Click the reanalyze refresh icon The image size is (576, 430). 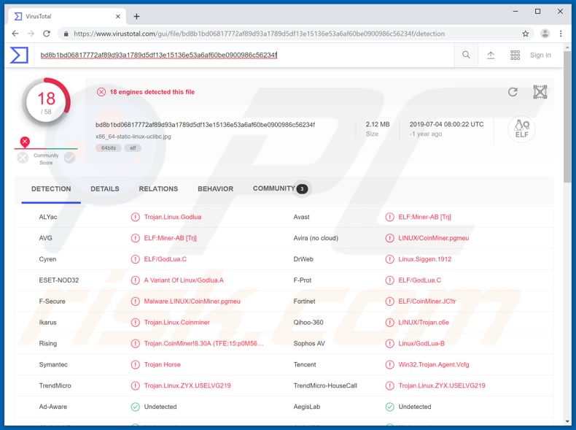[x=513, y=92]
